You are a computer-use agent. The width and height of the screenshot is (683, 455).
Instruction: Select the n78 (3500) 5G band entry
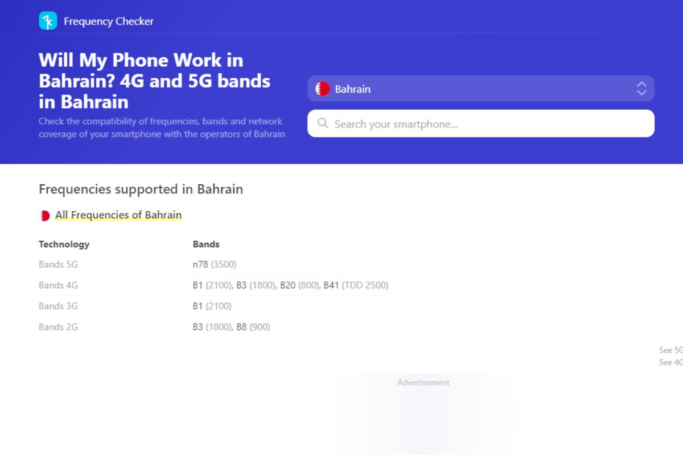(x=214, y=264)
